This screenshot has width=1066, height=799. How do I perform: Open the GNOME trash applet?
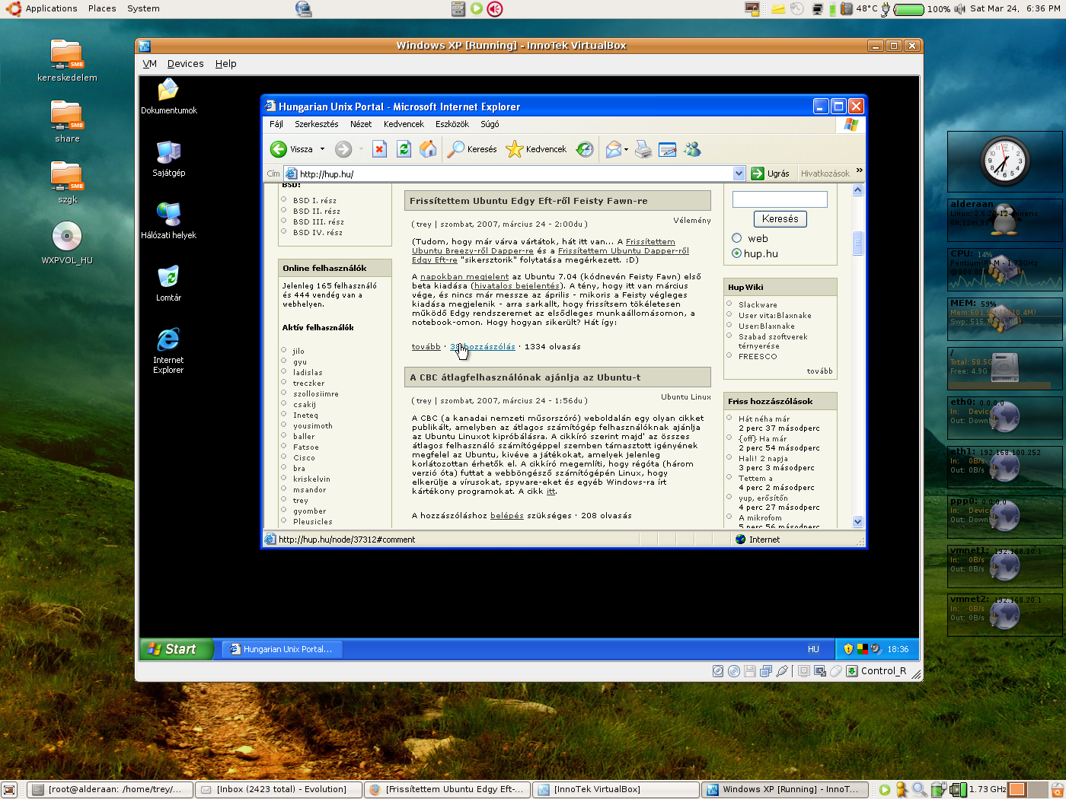pyautogui.click(x=1058, y=790)
